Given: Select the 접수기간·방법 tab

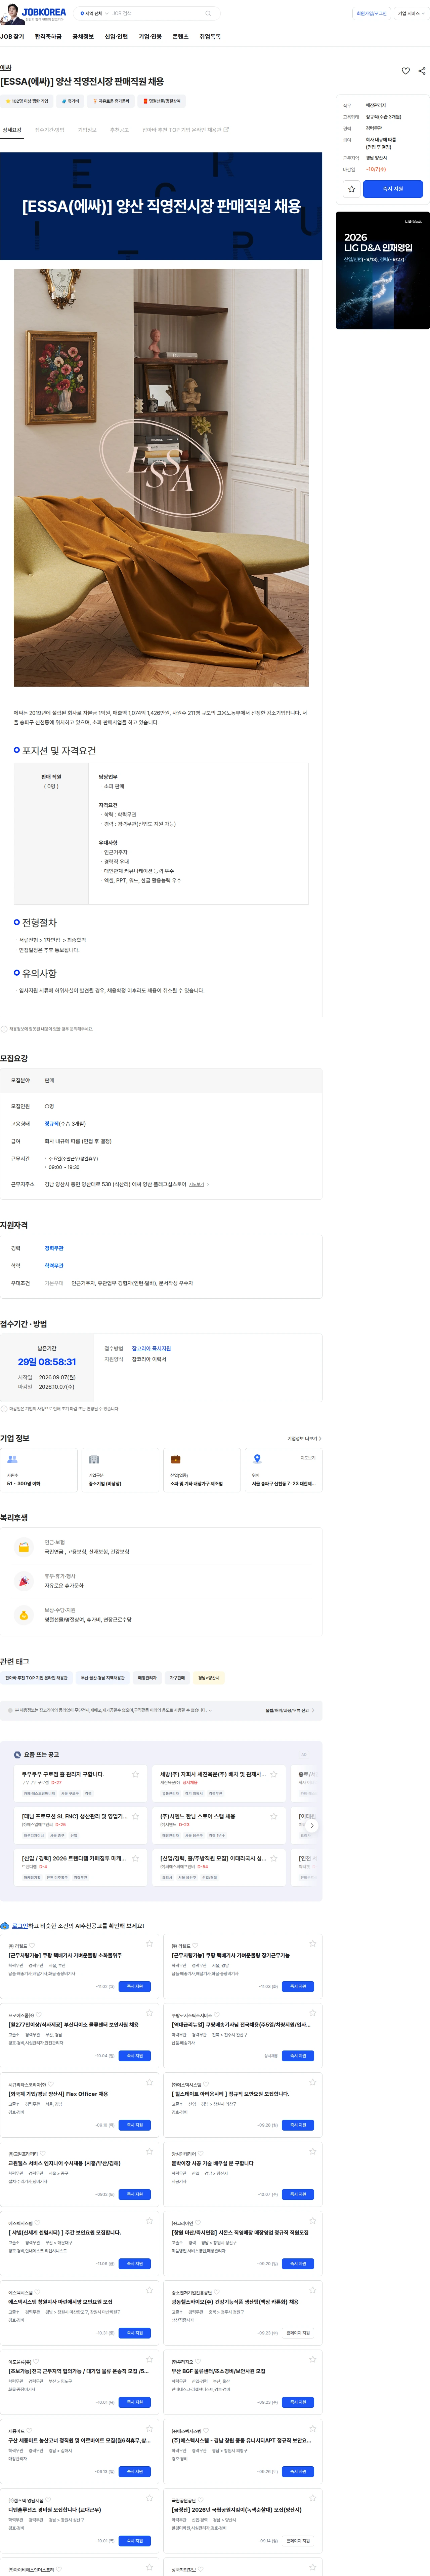Looking at the screenshot, I should tap(50, 130).
